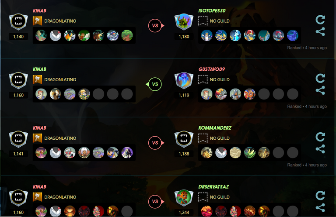
Task: Select DRSERVATSAZ's tiger league avatar
Action: pyautogui.click(x=184, y=197)
